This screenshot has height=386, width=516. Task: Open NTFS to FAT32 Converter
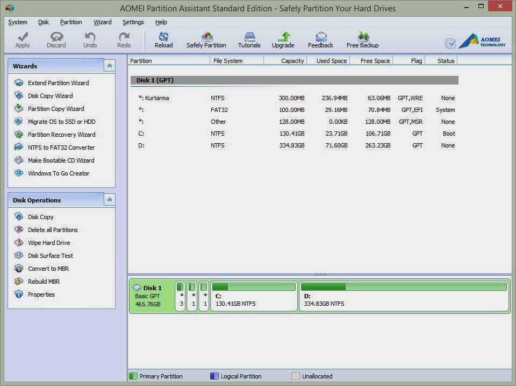tap(61, 148)
